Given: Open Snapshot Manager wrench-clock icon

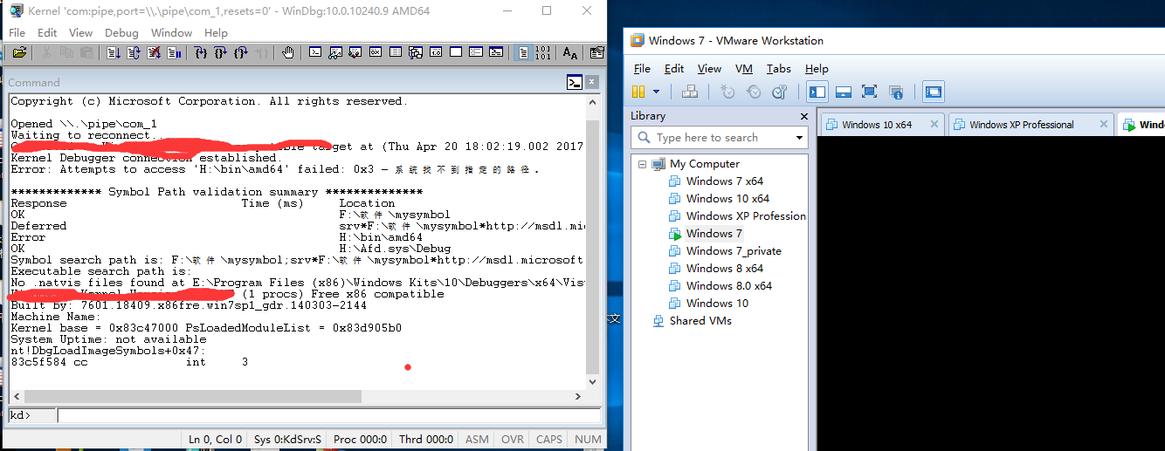Looking at the screenshot, I should [780, 92].
